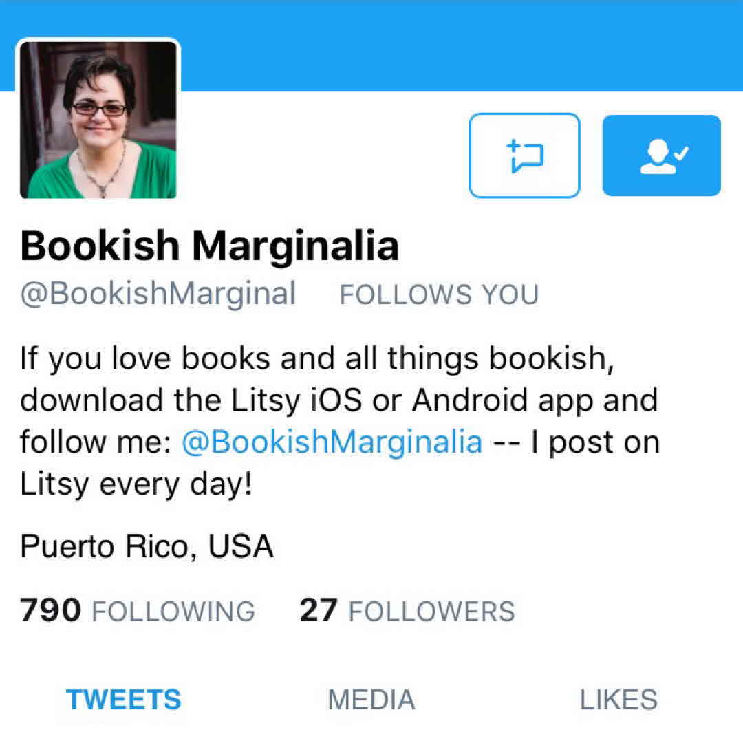Open the @BookishMarginalia mention link

pyautogui.click(x=332, y=442)
